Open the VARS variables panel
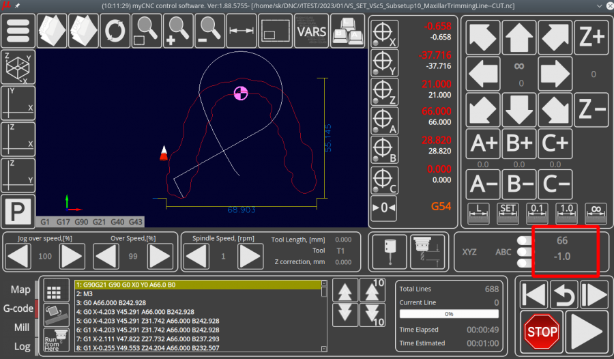This screenshot has width=614, height=359. click(x=312, y=30)
